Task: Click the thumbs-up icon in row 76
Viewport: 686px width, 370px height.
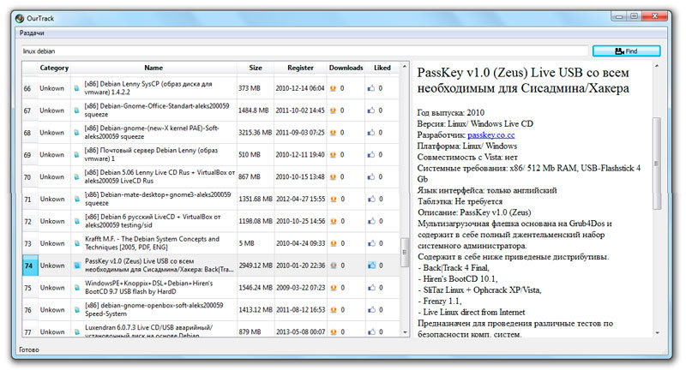Action: (371, 310)
